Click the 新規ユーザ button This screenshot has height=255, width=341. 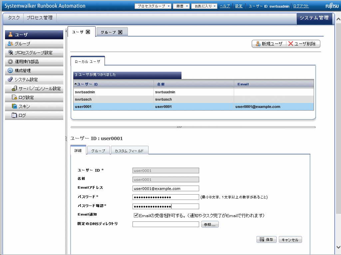[x=269, y=44]
